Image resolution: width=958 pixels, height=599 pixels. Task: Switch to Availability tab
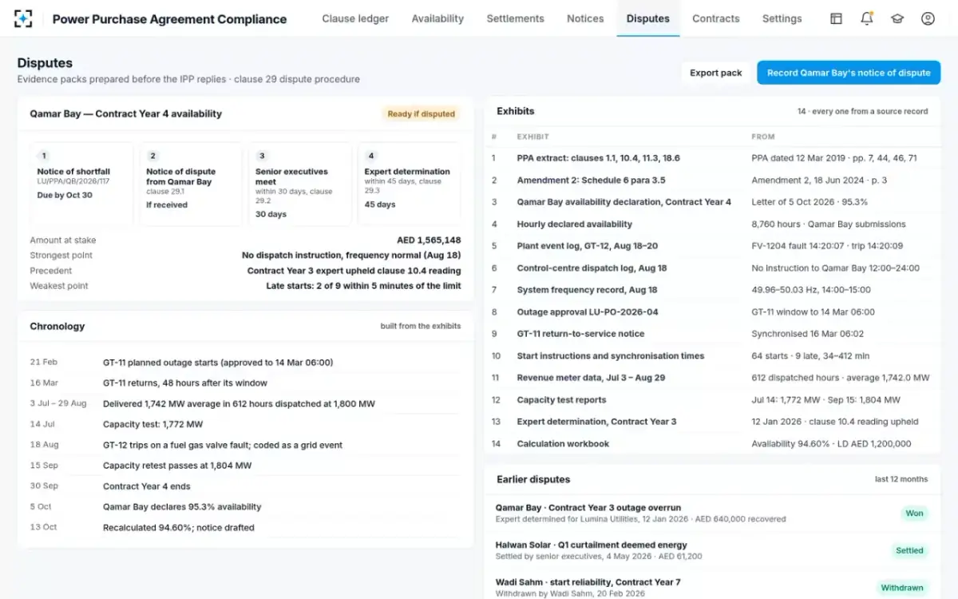click(437, 18)
